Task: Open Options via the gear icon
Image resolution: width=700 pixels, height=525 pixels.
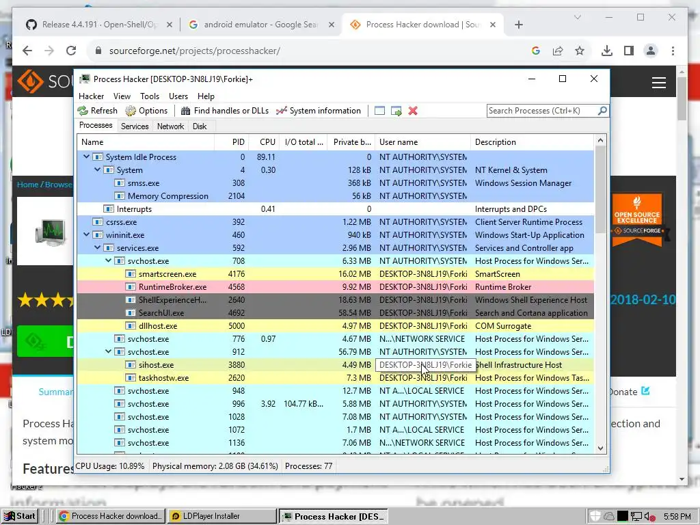Action: click(x=131, y=111)
